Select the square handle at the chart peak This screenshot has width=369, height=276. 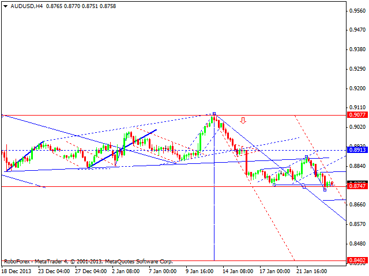click(x=214, y=114)
